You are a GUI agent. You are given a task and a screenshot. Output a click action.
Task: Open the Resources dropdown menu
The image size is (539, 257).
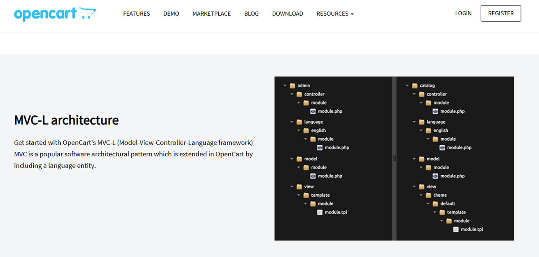pyautogui.click(x=335, y=14)
